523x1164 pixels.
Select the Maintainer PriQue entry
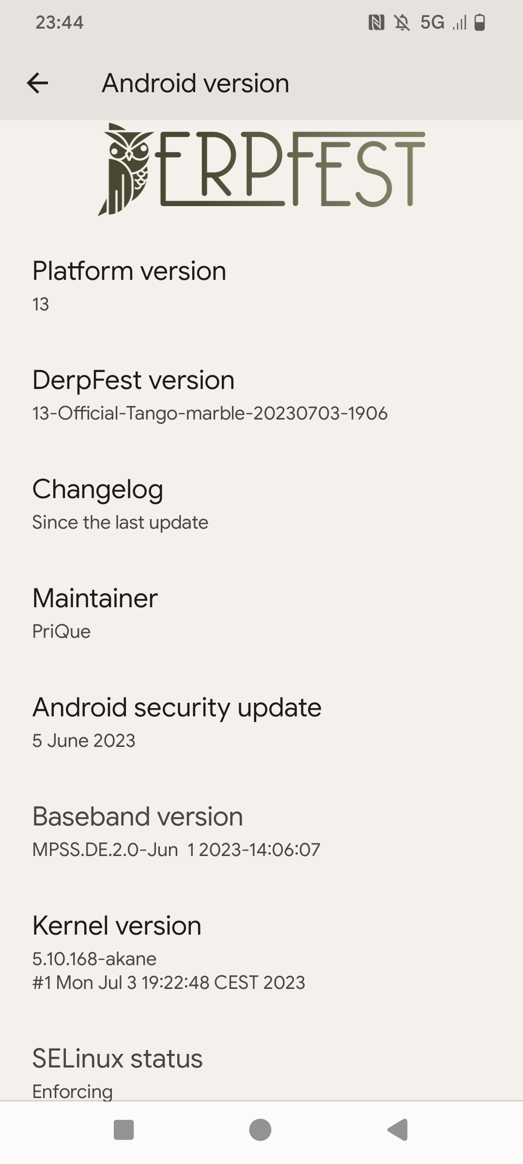tap(261, 613)
